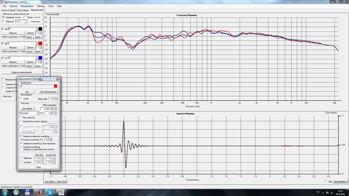The width and height of the screenshot is (349, 196).
Task: Open Options for measurement C
Action: click(x=30, y=62)
